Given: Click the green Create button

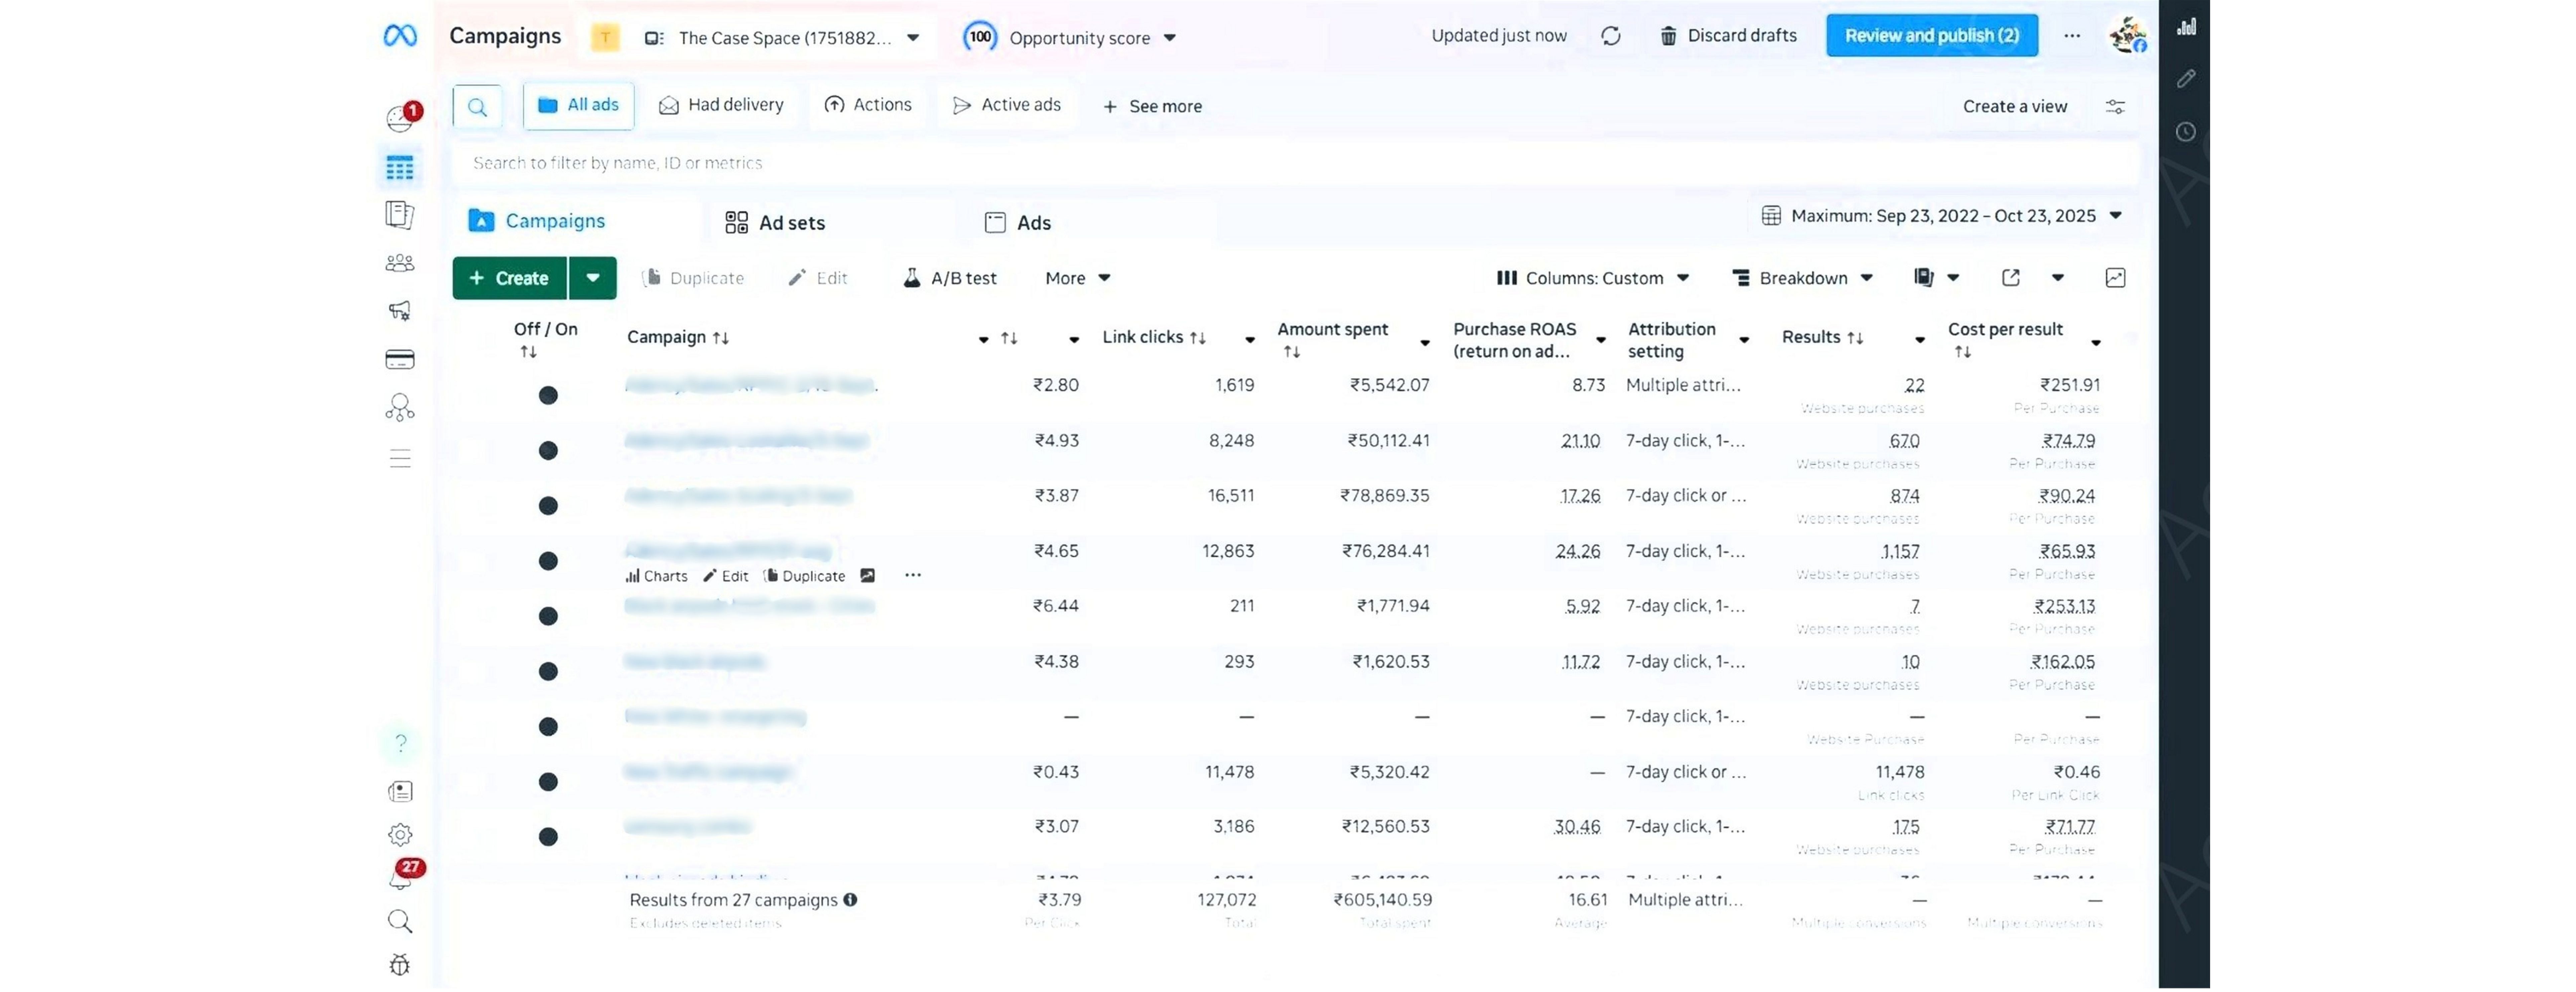Looking at the screenshot, I should point(510,278).
